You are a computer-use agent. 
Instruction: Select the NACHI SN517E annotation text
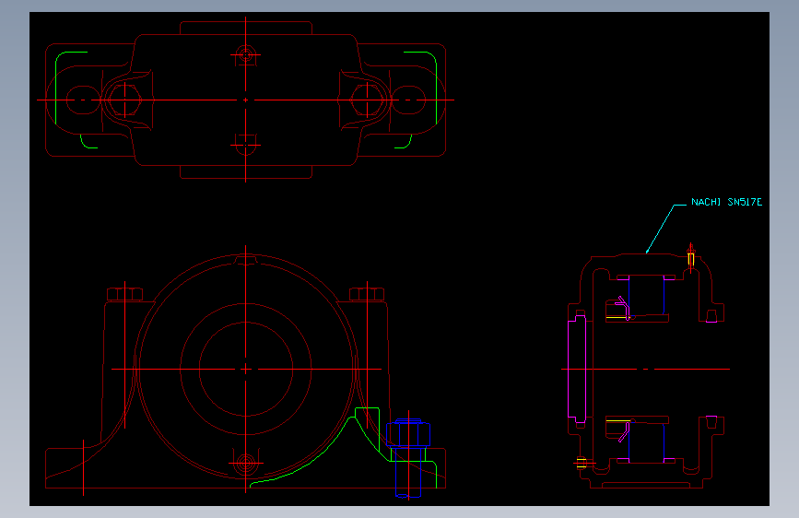click(726, 202)
